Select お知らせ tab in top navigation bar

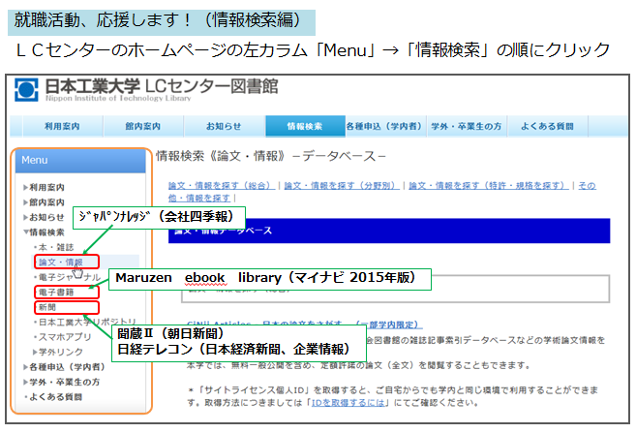coord(224,127)
